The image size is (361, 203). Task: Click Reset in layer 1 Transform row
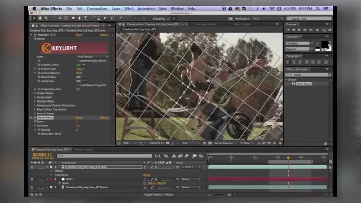[x=147, y=175]
